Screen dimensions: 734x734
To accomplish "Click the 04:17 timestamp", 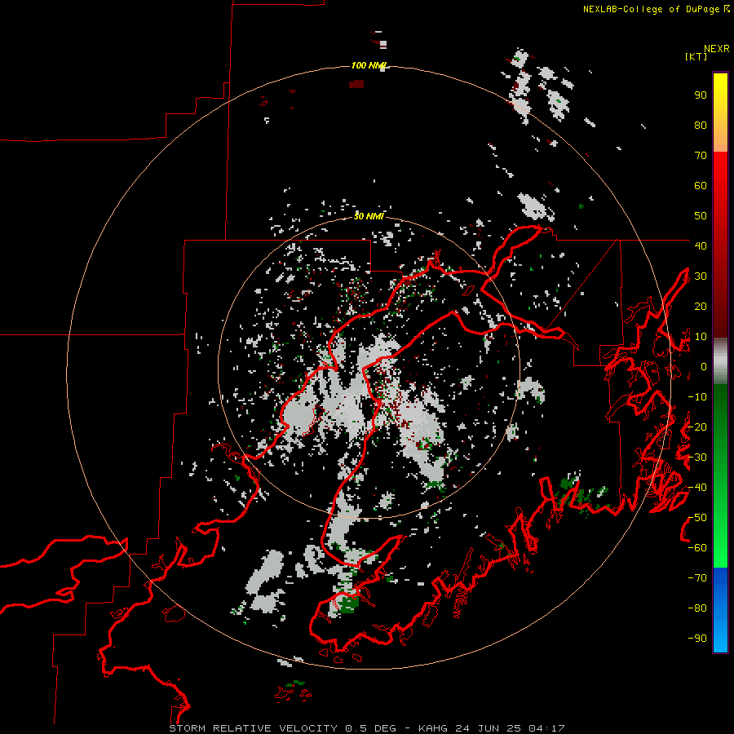I will (x=546, y=728).
